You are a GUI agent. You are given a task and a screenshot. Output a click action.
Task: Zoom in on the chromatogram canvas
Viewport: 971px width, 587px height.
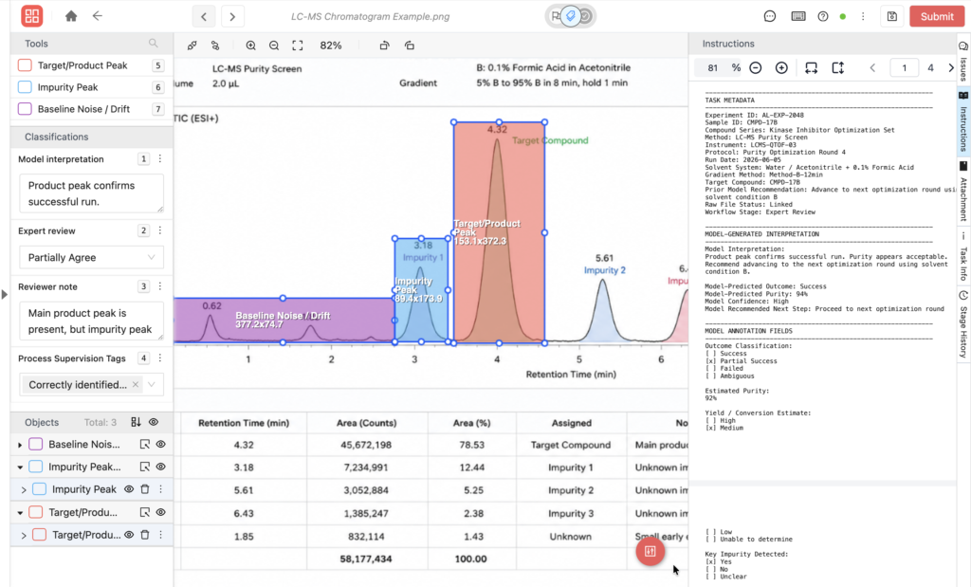(250, 46)
